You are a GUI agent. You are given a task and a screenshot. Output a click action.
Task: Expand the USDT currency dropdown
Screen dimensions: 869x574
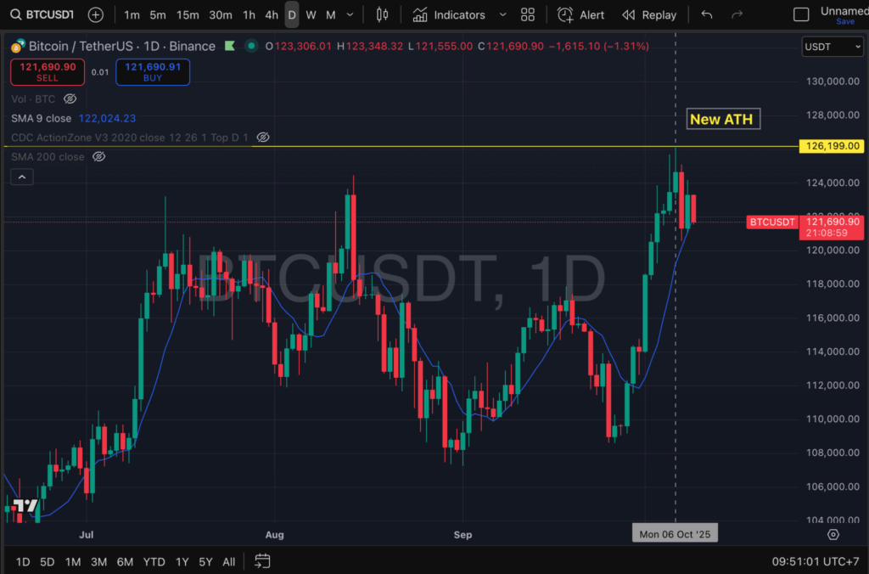click(832, 47)
